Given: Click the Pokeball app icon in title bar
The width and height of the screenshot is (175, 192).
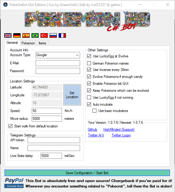Looking at the screenshot, I should coord(5,5).
